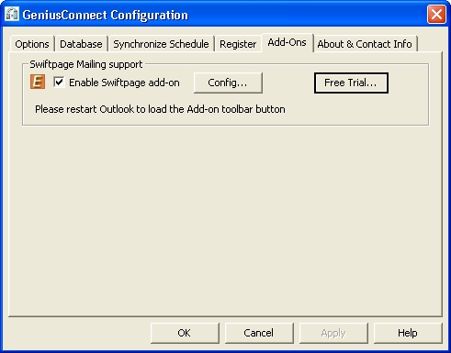Open About & Contact Info tab
Screen dimensions: 451x353
point(365,44)
